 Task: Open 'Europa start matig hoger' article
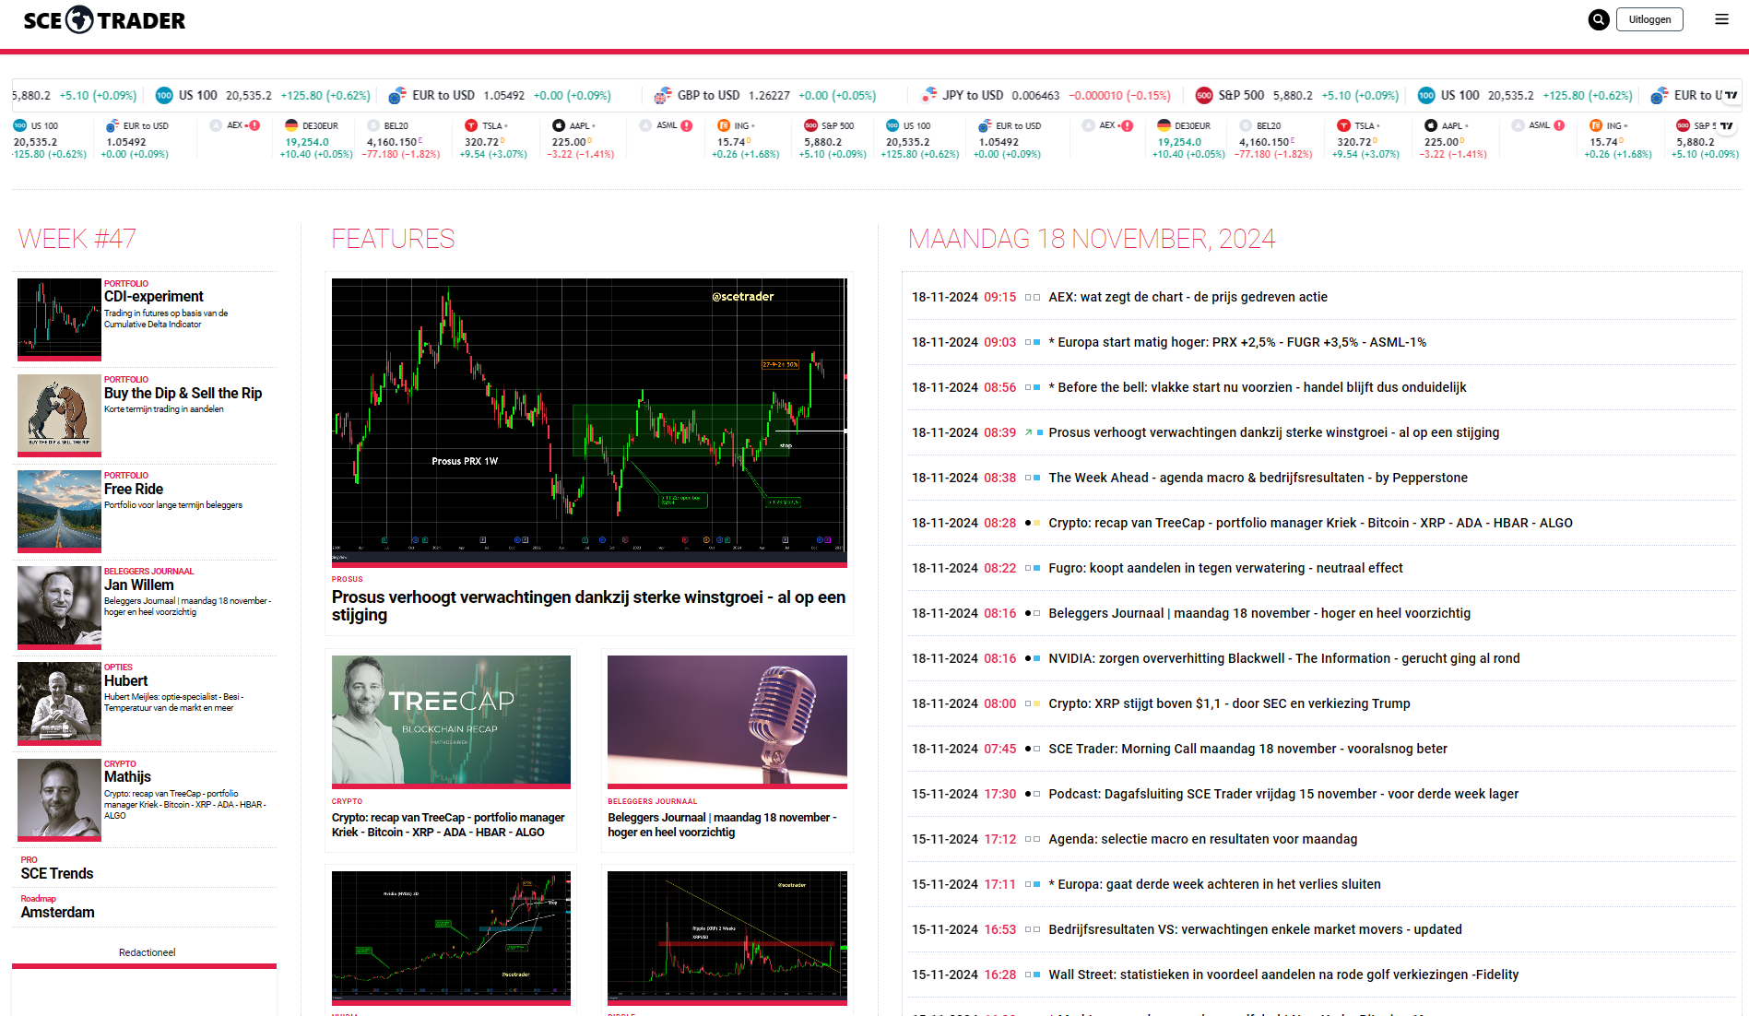(1237, 342)
